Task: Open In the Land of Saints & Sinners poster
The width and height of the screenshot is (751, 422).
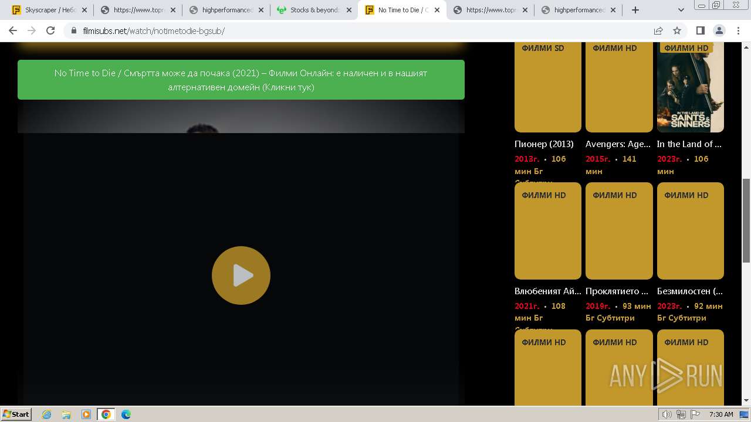Action: click(691, 87)
